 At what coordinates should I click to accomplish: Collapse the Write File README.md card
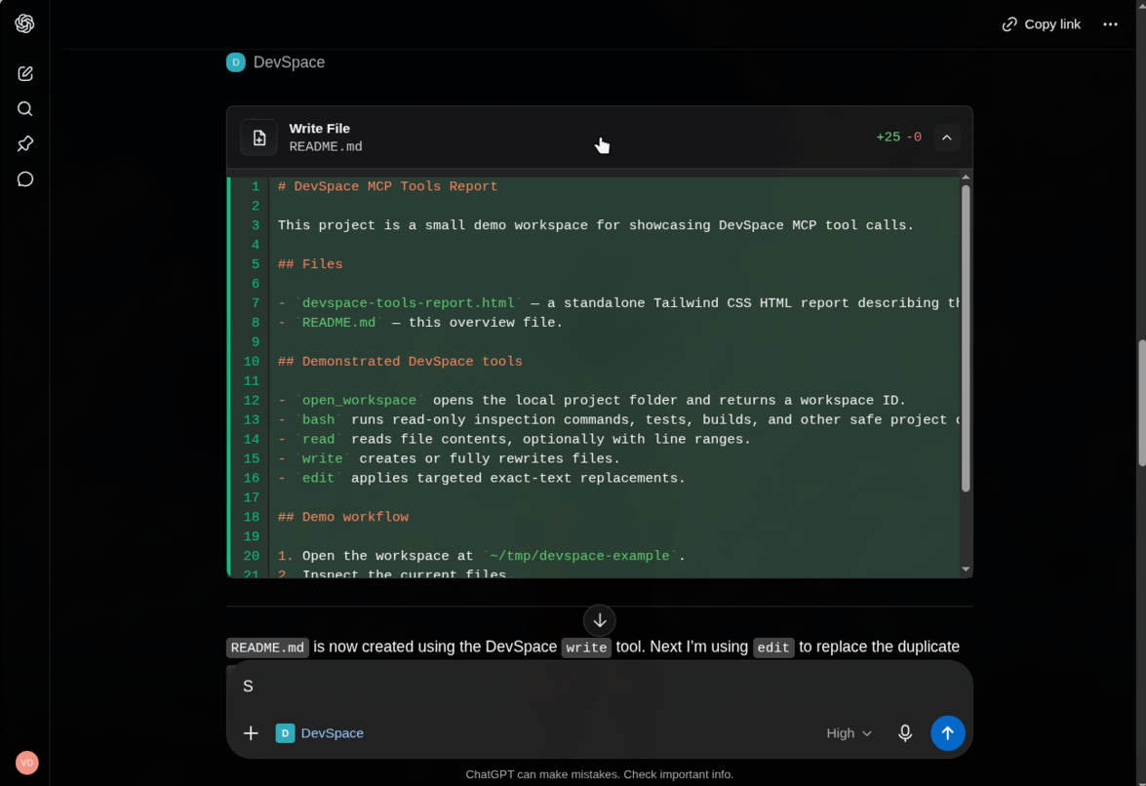click(946, 138)
